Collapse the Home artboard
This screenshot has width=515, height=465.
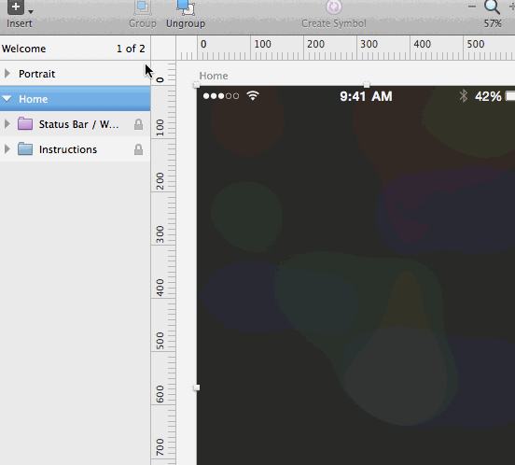point(7,99)
